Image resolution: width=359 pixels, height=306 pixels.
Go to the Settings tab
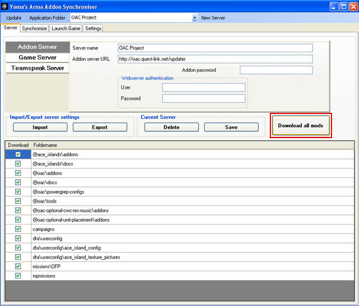click(x=93, y=28)
